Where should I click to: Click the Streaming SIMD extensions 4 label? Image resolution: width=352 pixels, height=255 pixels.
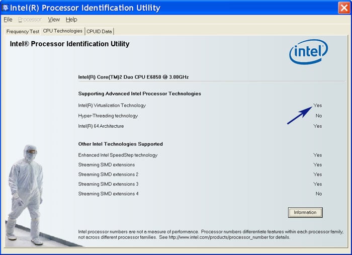(108, 194)
